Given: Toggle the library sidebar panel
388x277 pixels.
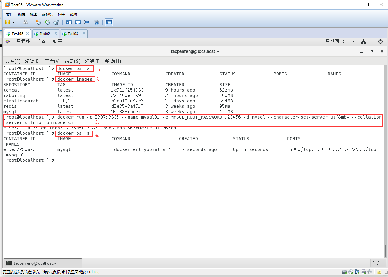Looking at the screenshot, I should 69,22.
